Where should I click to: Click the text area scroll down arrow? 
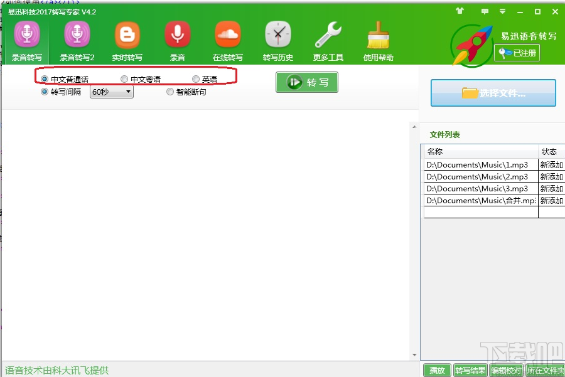[414, 355]
